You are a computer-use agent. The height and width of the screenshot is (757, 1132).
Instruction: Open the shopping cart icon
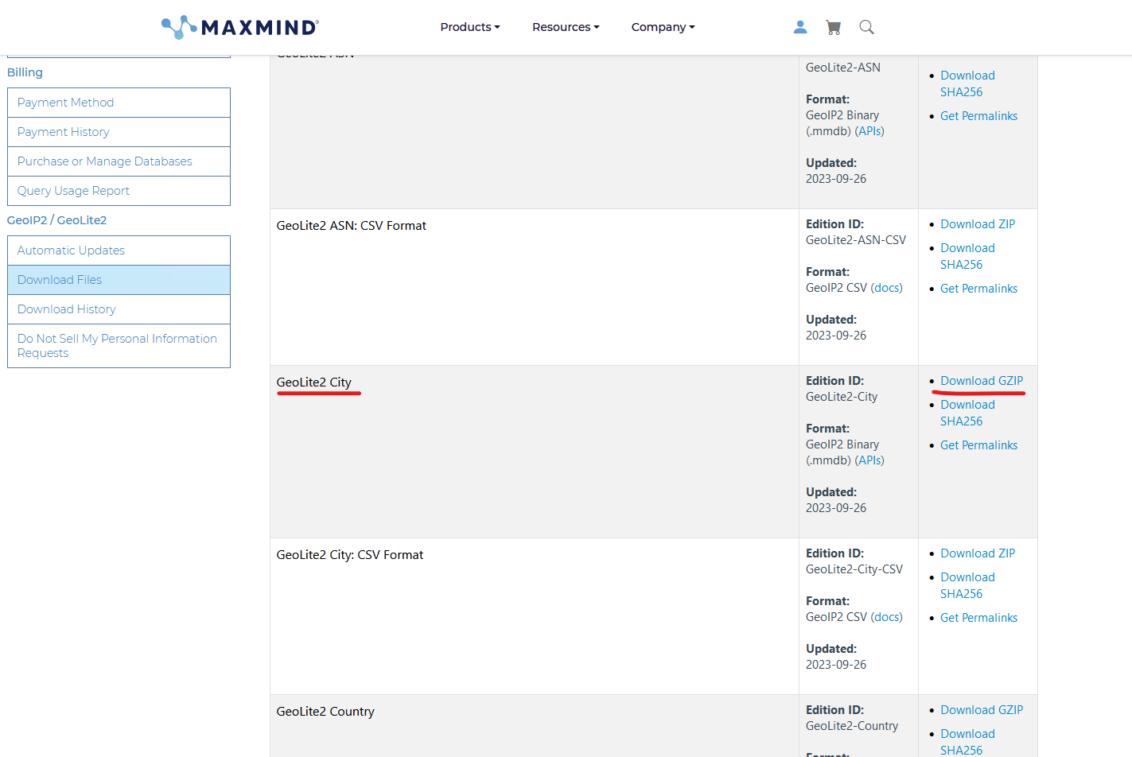tap(833, 28)
